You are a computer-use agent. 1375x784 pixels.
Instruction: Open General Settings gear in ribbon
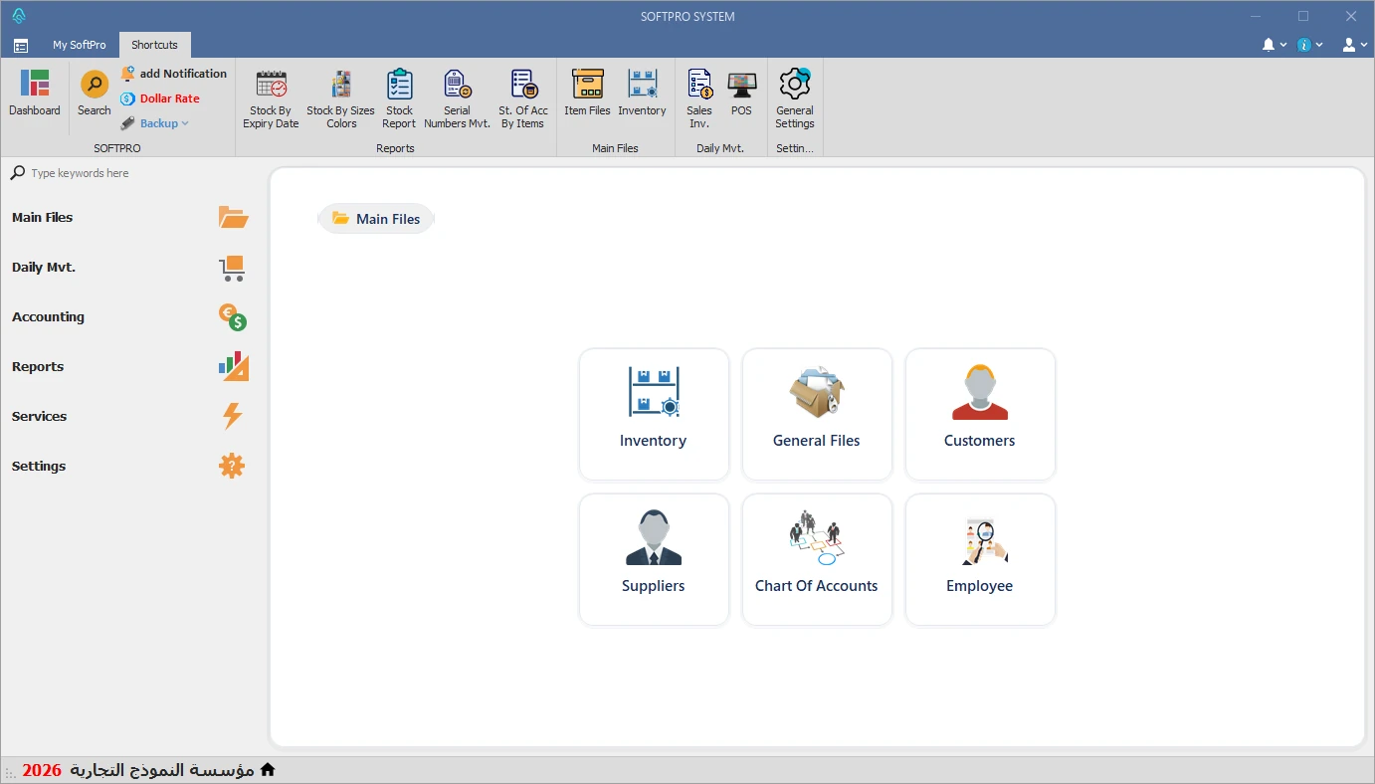coord(795,99)
